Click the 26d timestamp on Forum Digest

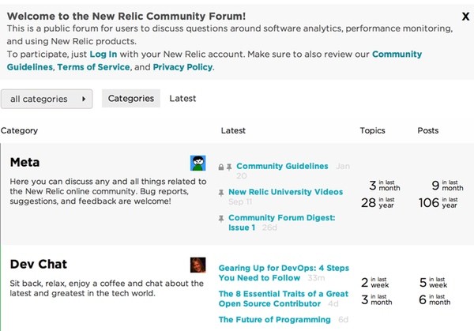(269, 228)
